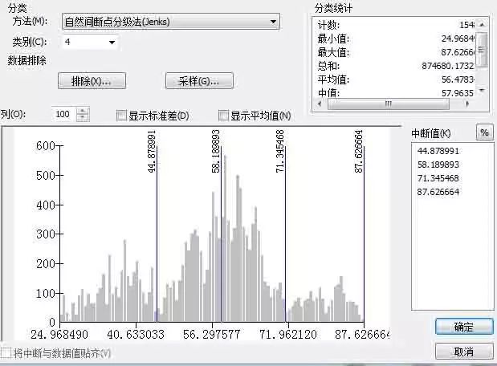
Task: Enable the 显示标准差 checkbox
Action: [x=122, y=116]
